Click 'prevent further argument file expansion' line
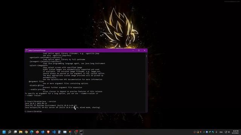 point(63,87)
